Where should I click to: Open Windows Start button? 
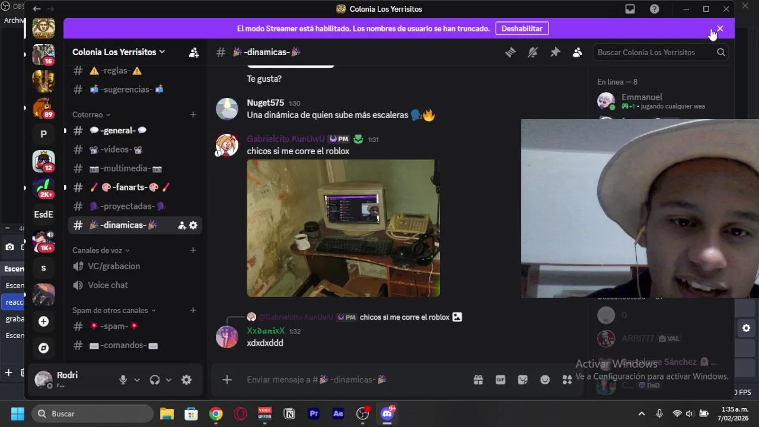pyautogui.click(x=18, y=413)
